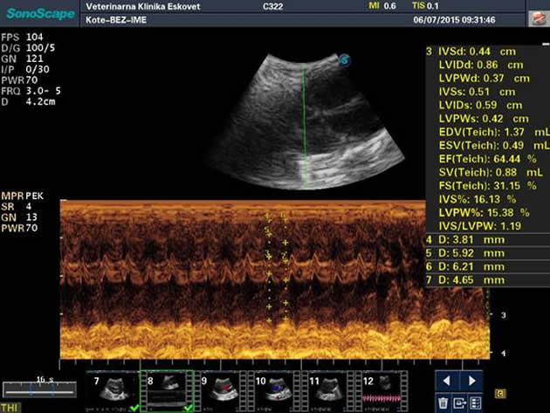Click the D/G 100/5 parameter
550x413 pixels.
pos(28,48)
